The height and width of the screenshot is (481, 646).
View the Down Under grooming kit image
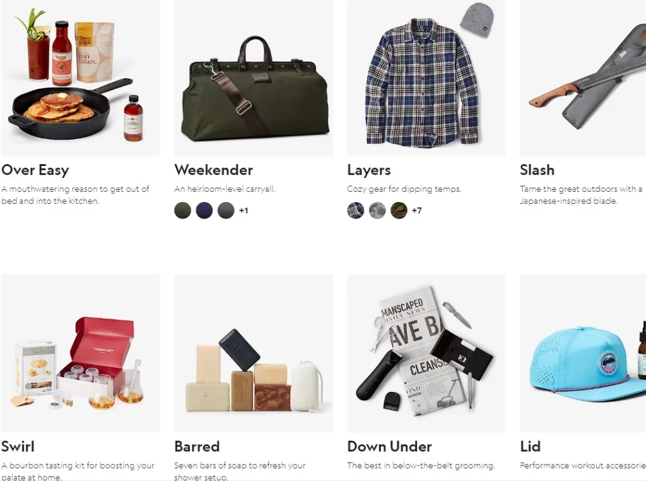(426, 353)
